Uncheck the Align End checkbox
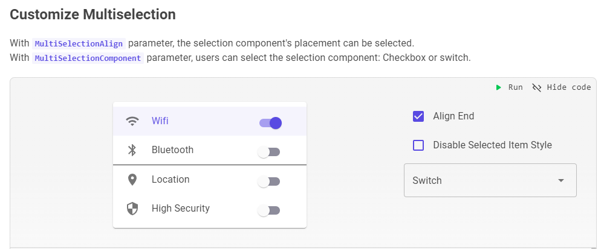This screenshot has height=249, width=604. [418, 116]
